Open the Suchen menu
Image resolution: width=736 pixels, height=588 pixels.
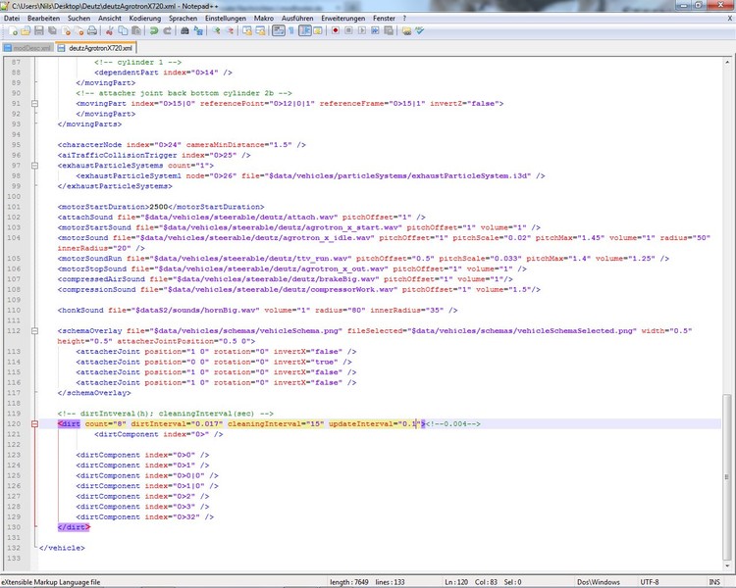click(x=79, y=19)
